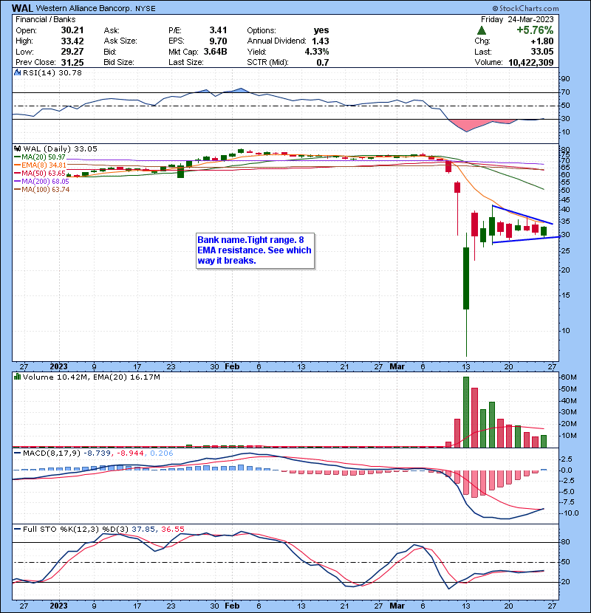
Task: Click the Yield value 4.33%
Action: point(317,52)
